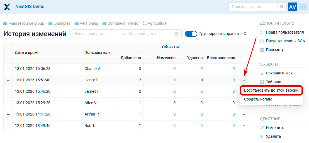Open Права пользователя link
This screenshot has width=309, height=143.
pyautogui.click(x=285, y=32)
